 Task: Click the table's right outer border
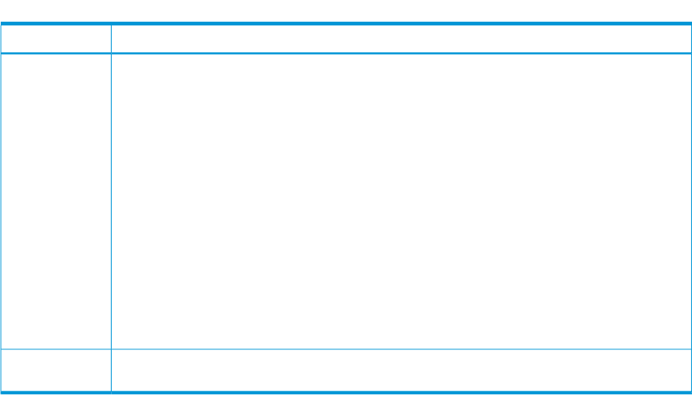(x=691, y=208)
